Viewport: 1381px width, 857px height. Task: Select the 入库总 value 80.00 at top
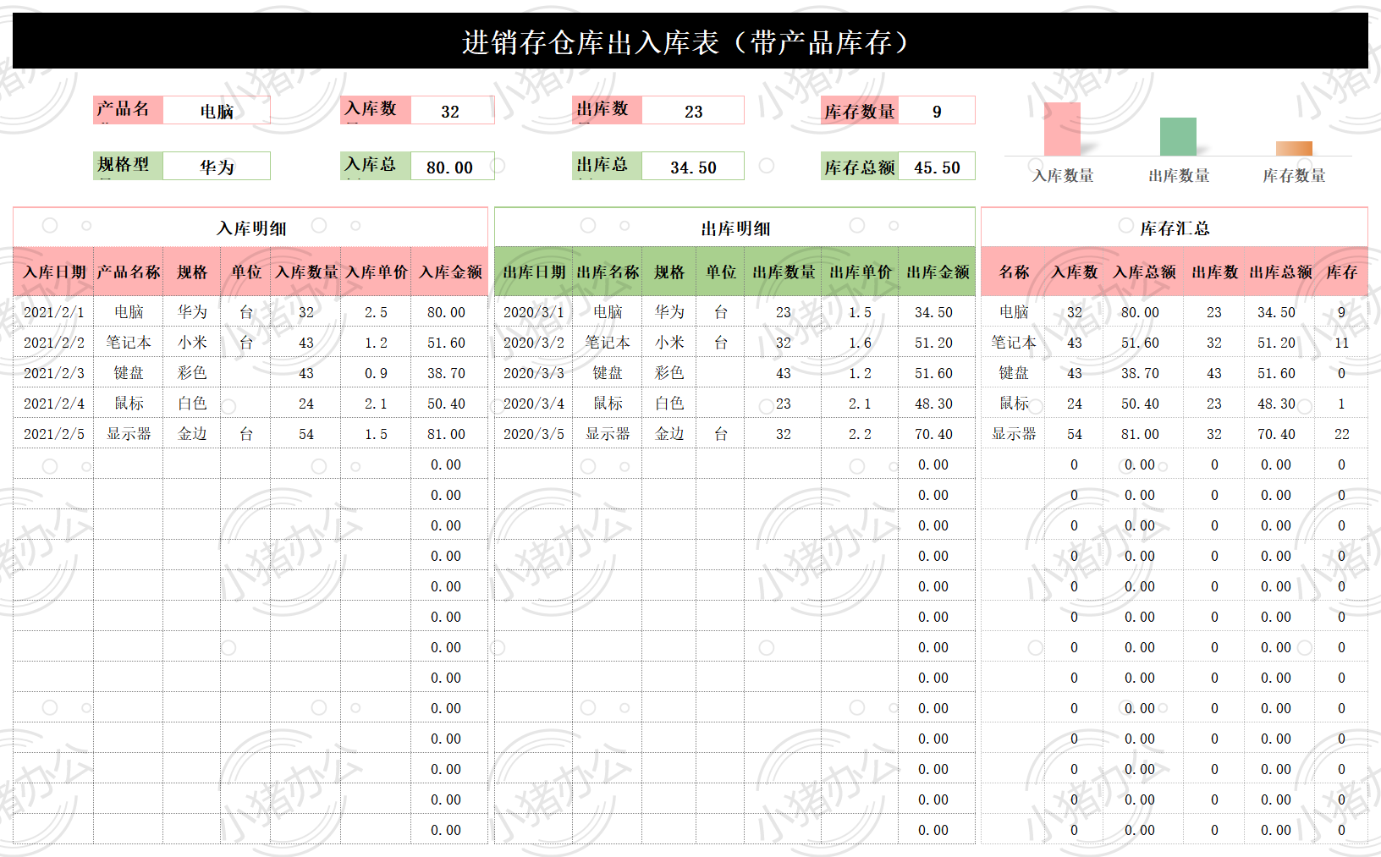click(451, 167)
